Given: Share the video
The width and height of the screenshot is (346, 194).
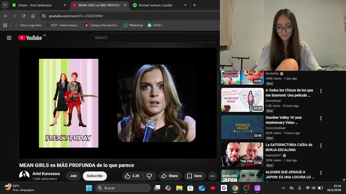Looking at the screenshot, I should 169,176.
